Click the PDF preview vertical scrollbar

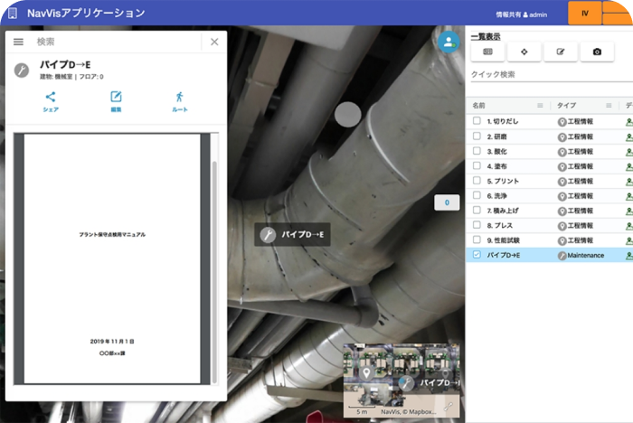tap(214, 262)
